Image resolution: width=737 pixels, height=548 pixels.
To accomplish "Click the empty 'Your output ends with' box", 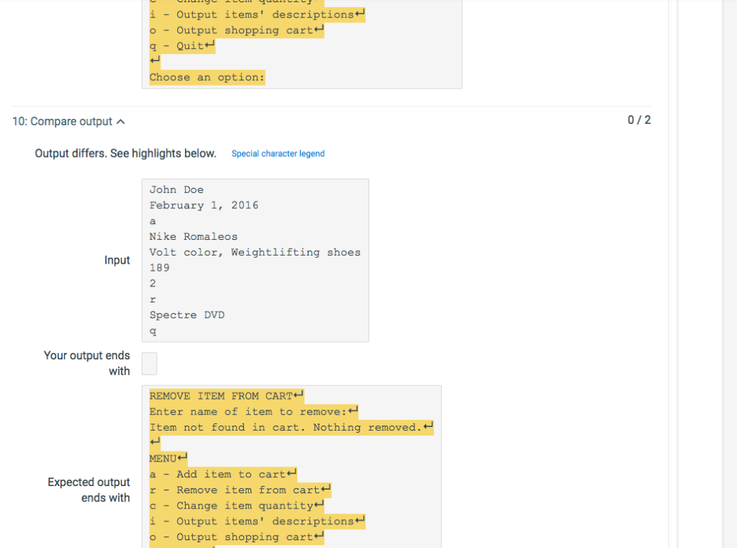I will [150, 364].
